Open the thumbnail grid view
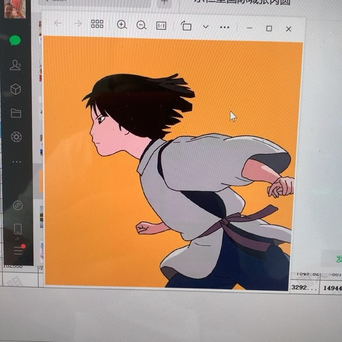The height and width of the screenshot is (342, 342). tap(97, 24)
